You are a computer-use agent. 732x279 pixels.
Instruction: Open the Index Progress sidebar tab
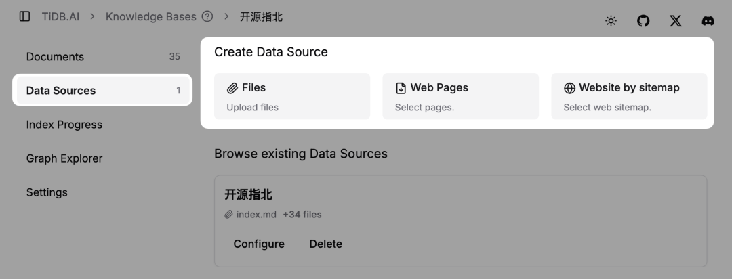point(64,125)
